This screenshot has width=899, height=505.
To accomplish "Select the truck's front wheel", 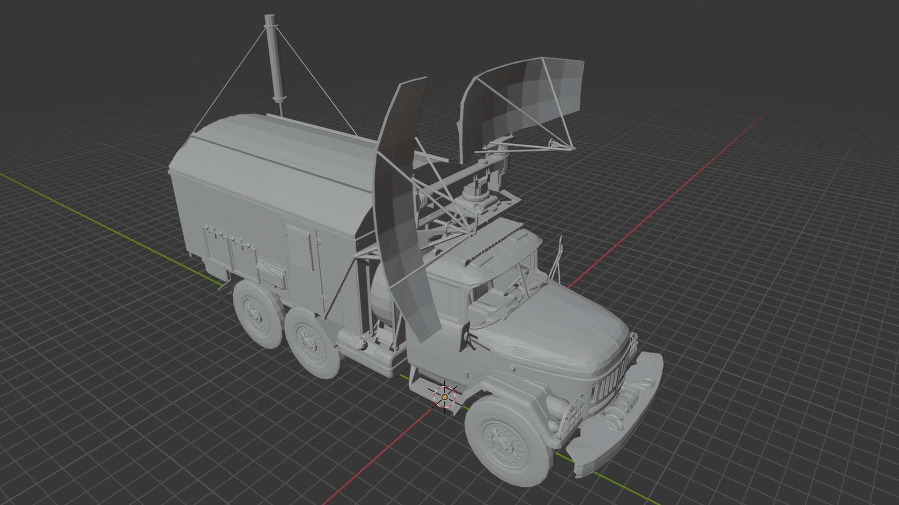I will 509,440.
